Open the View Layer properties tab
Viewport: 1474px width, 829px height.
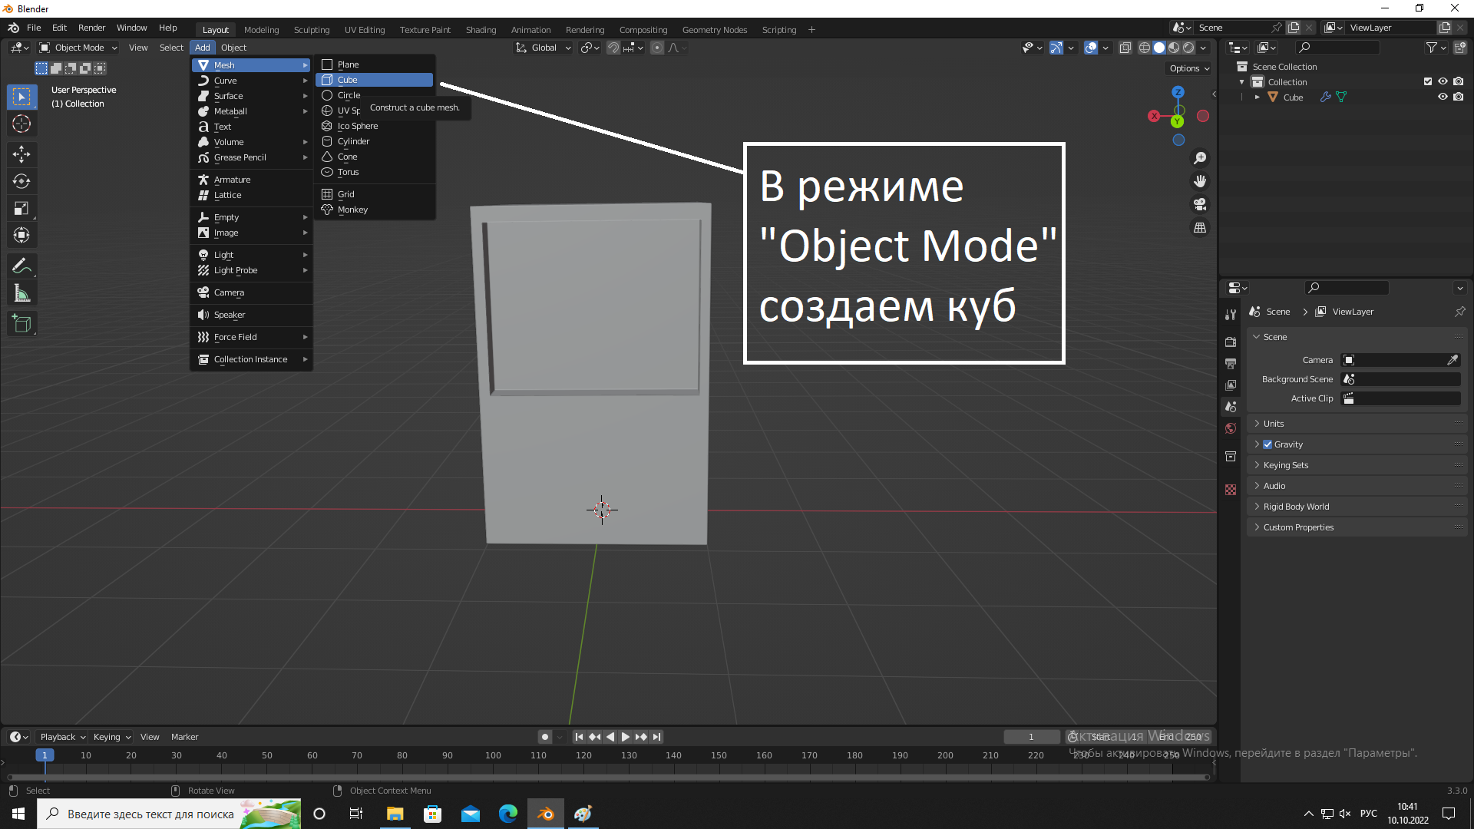1231,385
